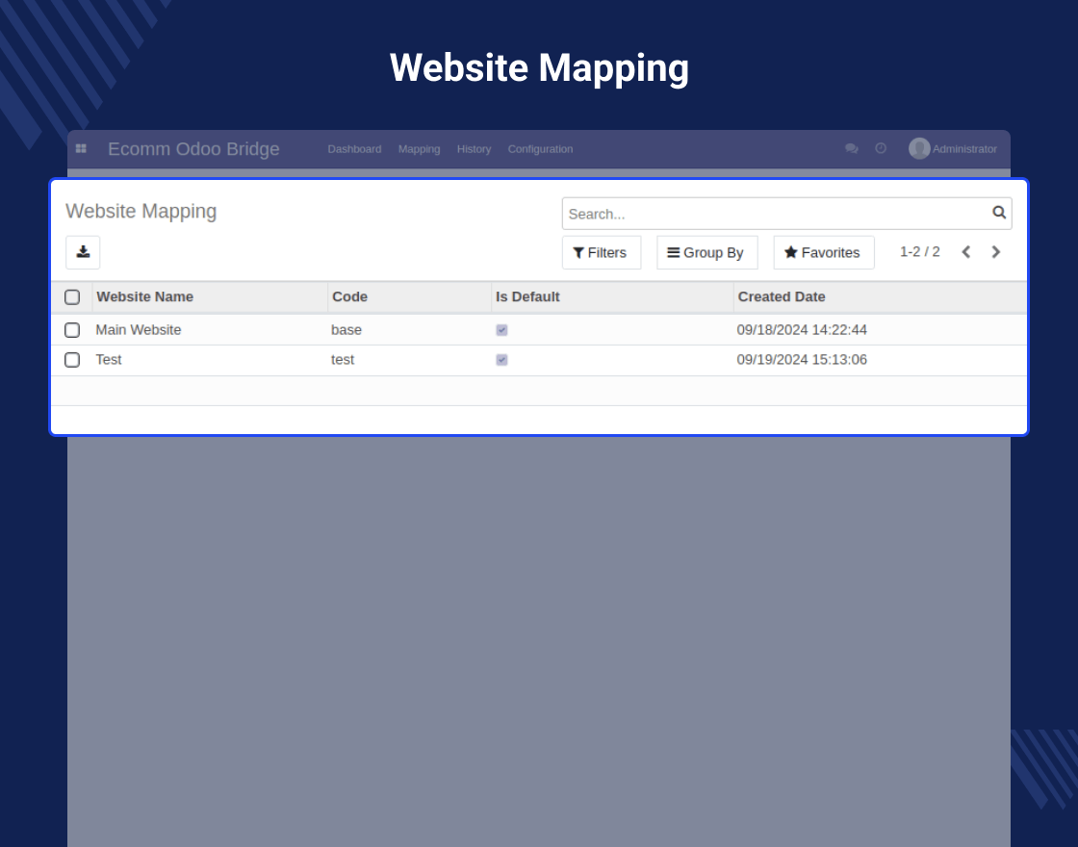The height and width of the screenshot is (847, 1078).
Task: Open the Administrator user menu
Action: [x=953, y=148]
